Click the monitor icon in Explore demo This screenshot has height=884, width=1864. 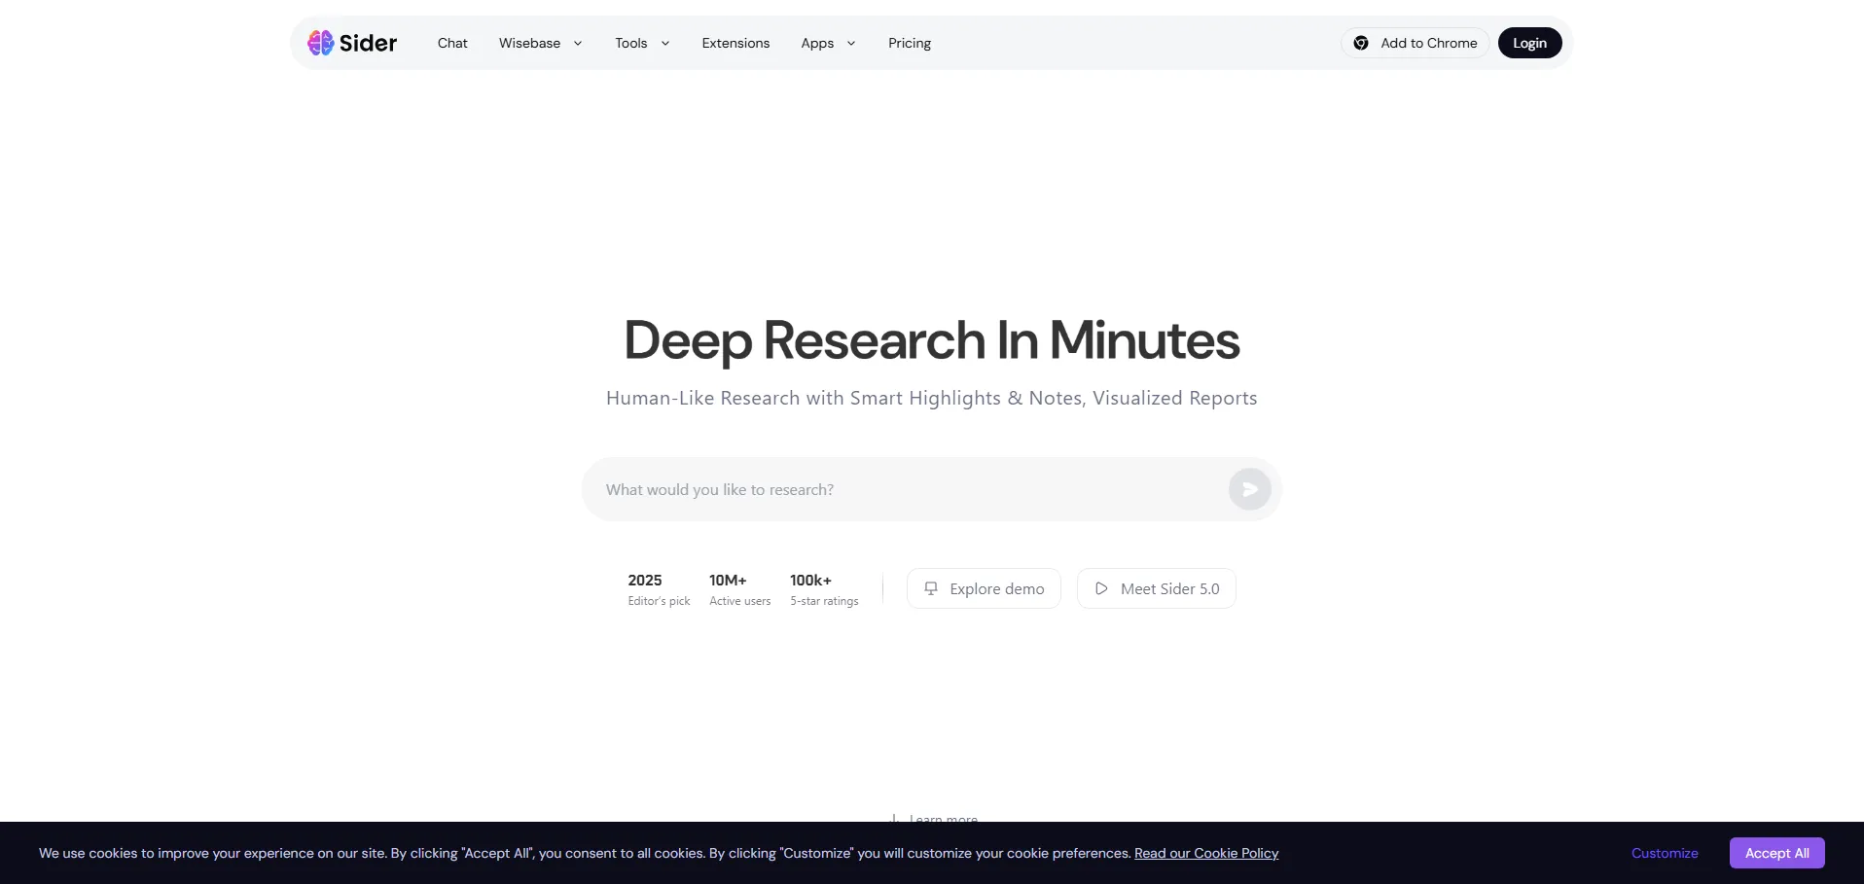coord(931,588)
